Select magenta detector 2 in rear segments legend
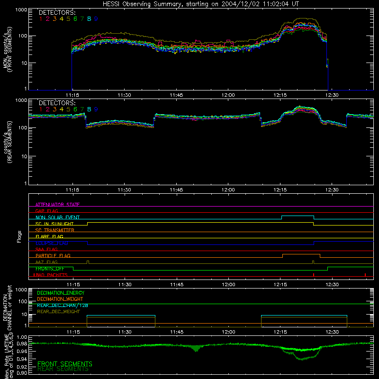 point(48,109)
